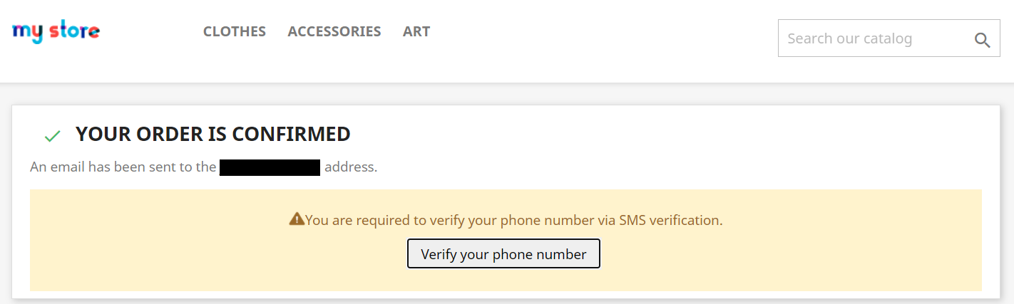Click the blacked-out email address

tap(270, 168)
